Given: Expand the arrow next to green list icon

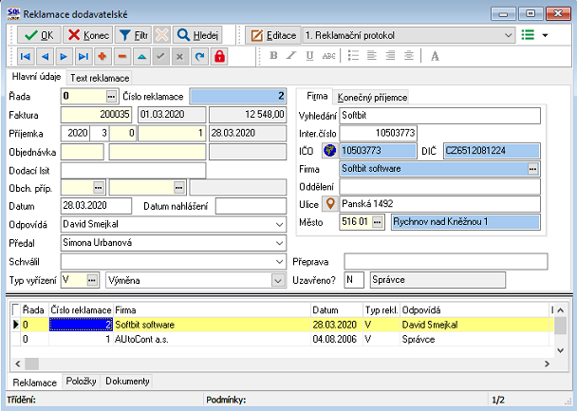Looking at the screenshot, I should (545, 35).
